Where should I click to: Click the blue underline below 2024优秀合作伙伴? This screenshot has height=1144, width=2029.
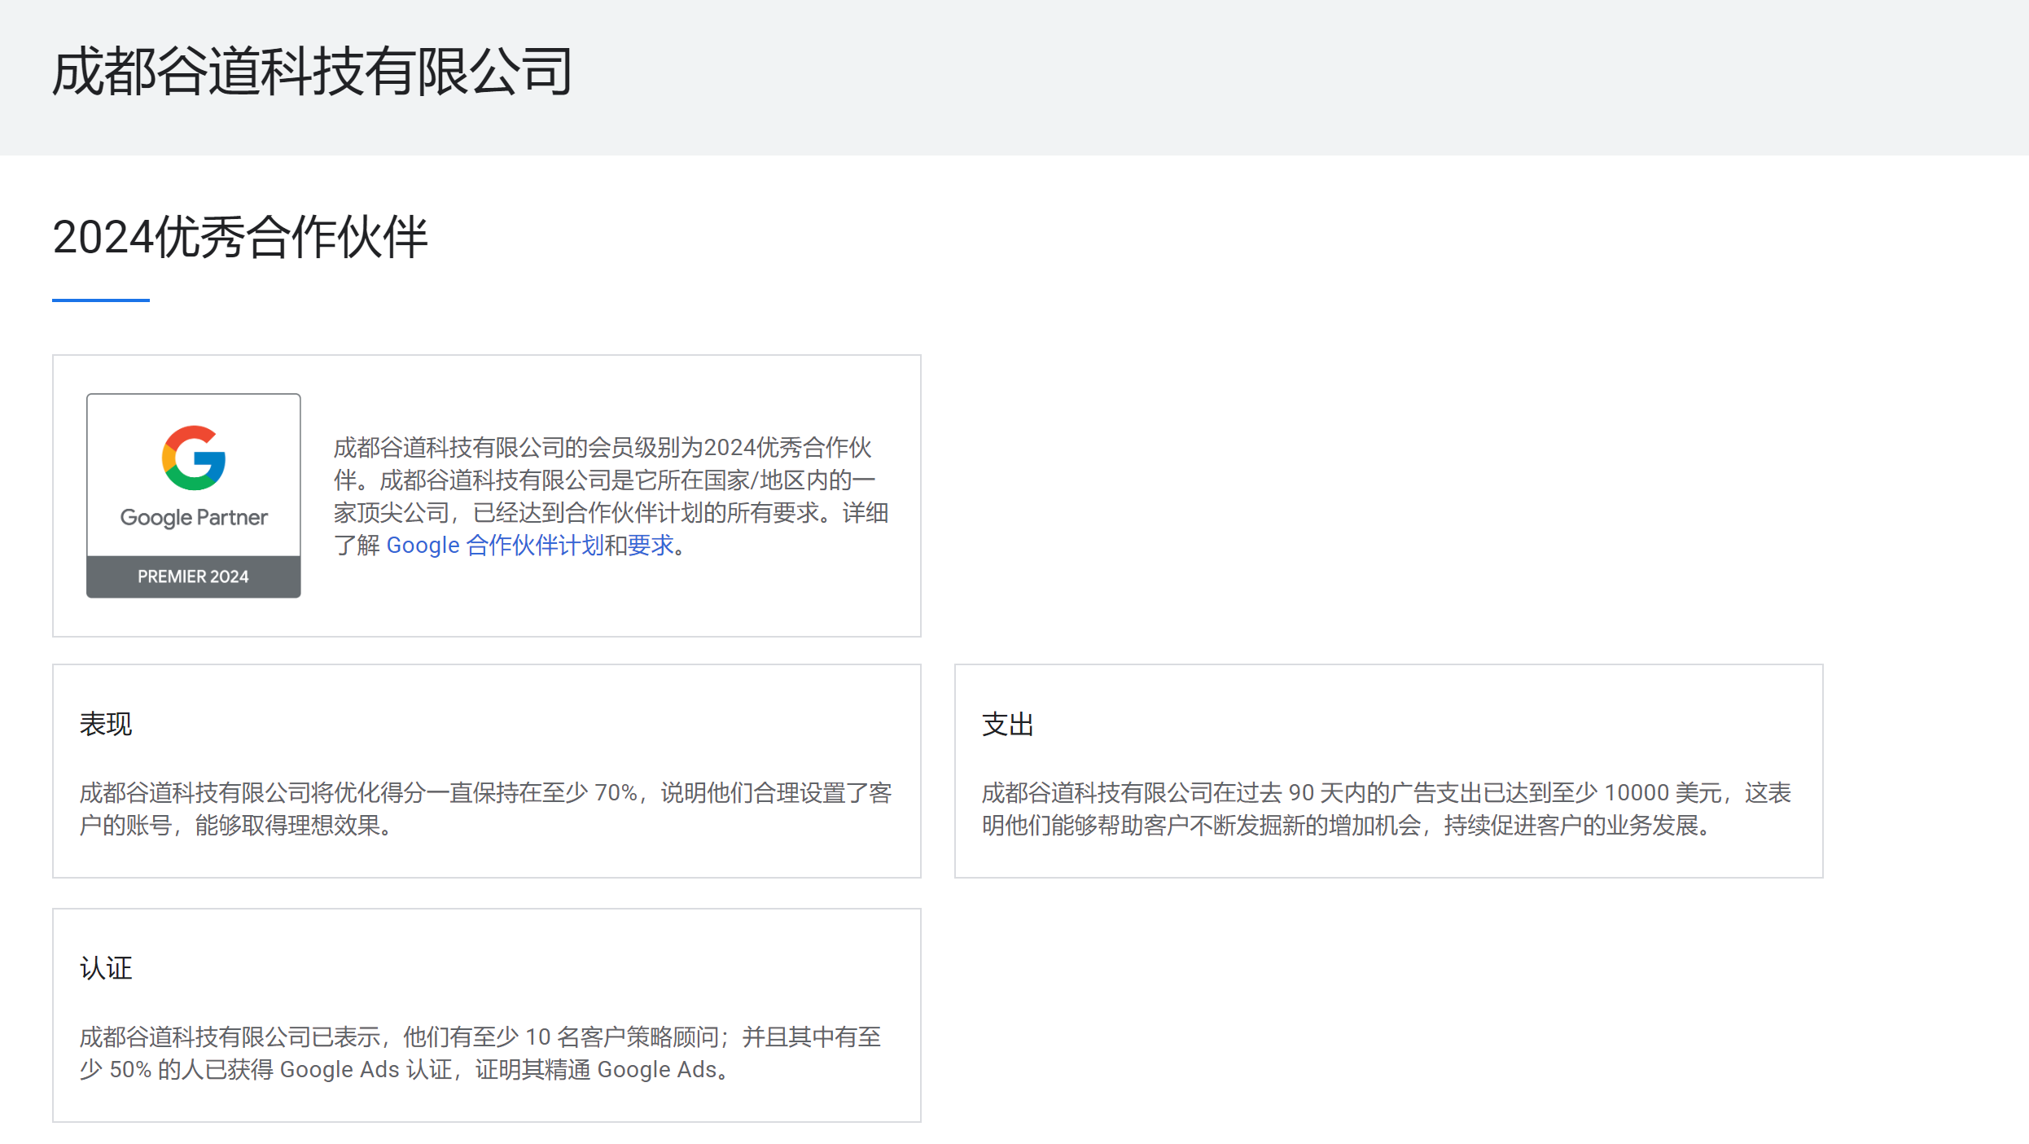tap(100, 302)
